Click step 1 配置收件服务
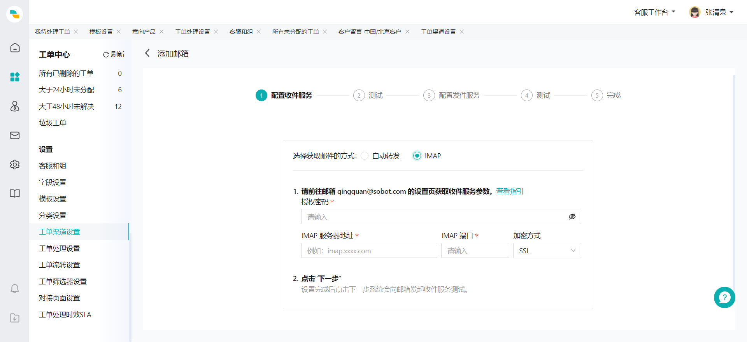Screen dimensions: 747x342 tap(284, 95)
